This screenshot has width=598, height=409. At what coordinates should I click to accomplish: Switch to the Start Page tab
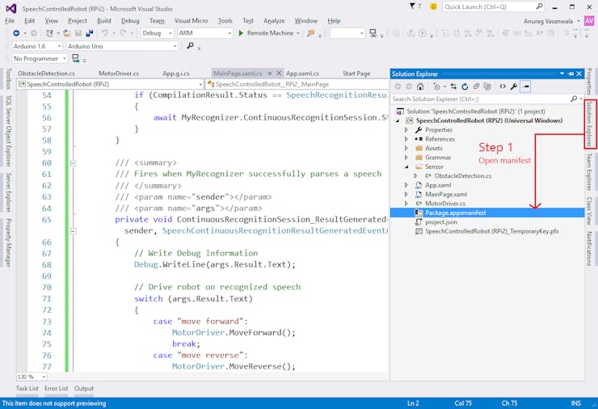pyautogui.click(x=356, y=74)
